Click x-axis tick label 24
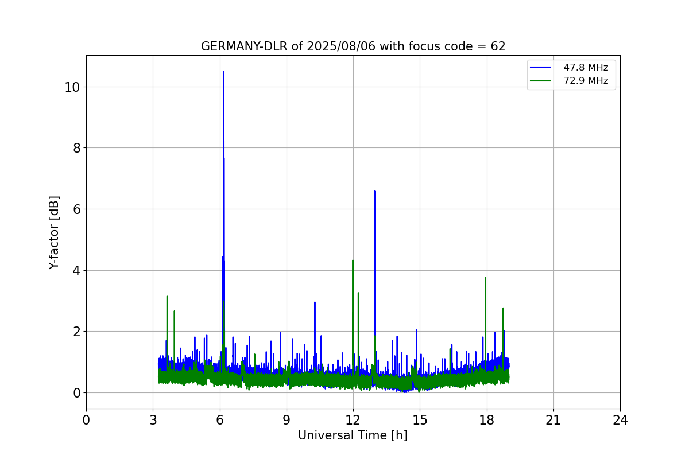This screenshot has height=459, width=689. [620, 420]
